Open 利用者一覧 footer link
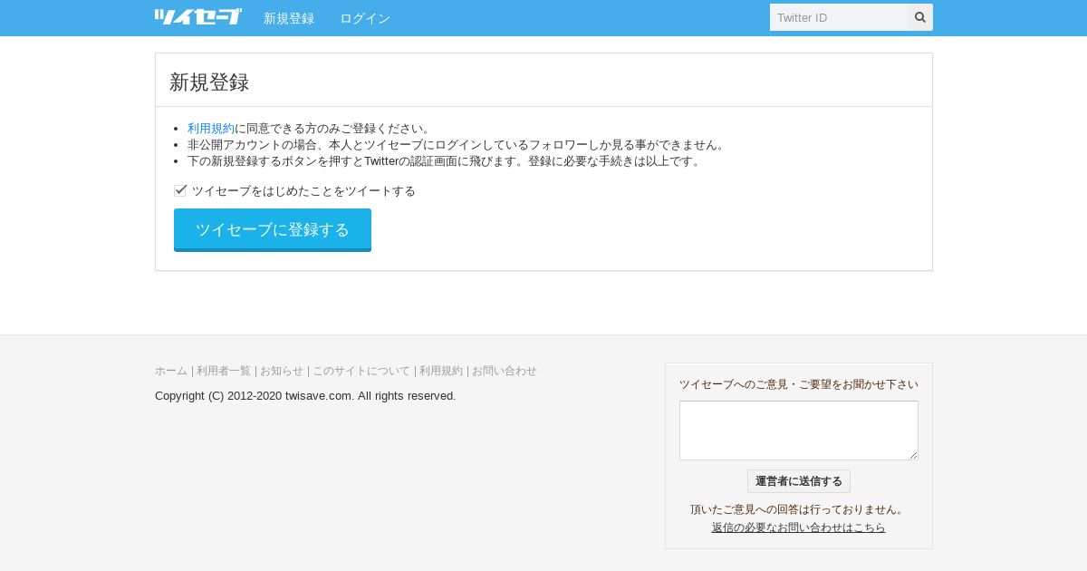 (x=224, y=371)
